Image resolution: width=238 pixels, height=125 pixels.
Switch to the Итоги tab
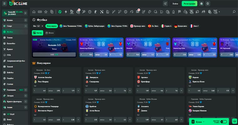(x=49, y=33)
